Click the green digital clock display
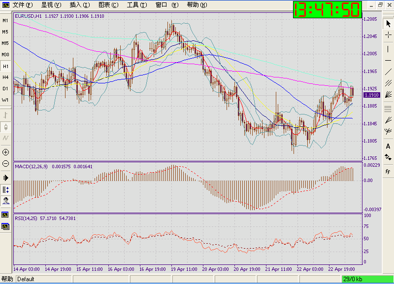 click(x=328, y=9)
